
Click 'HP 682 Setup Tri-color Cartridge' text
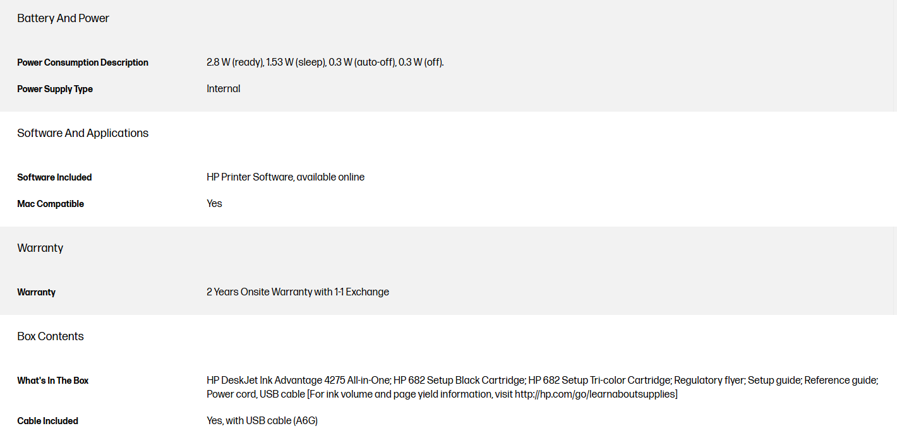point(599,381)
